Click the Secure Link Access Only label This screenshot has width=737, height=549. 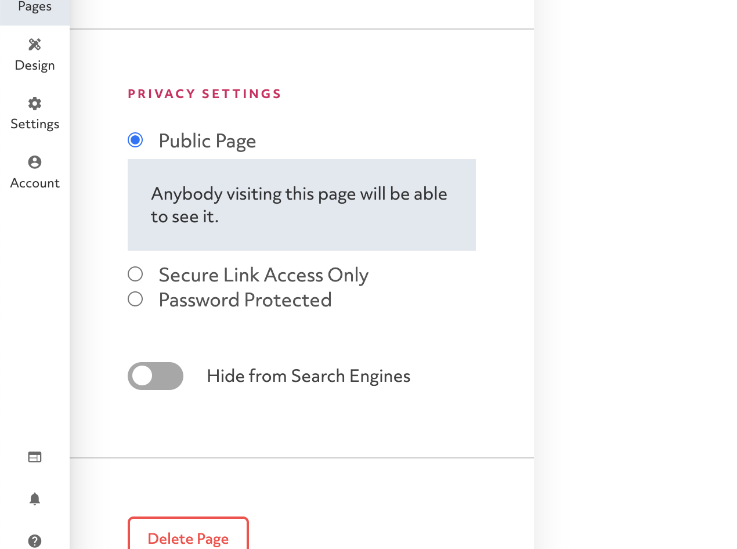click(263, 275)
